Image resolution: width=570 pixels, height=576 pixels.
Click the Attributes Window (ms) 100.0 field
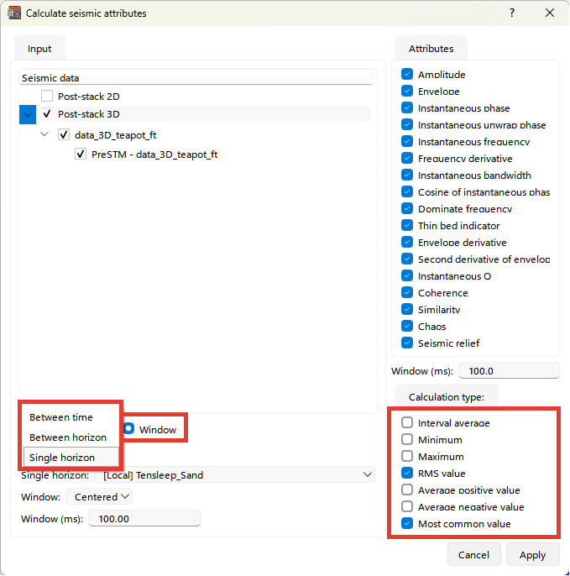pos(509,370)
